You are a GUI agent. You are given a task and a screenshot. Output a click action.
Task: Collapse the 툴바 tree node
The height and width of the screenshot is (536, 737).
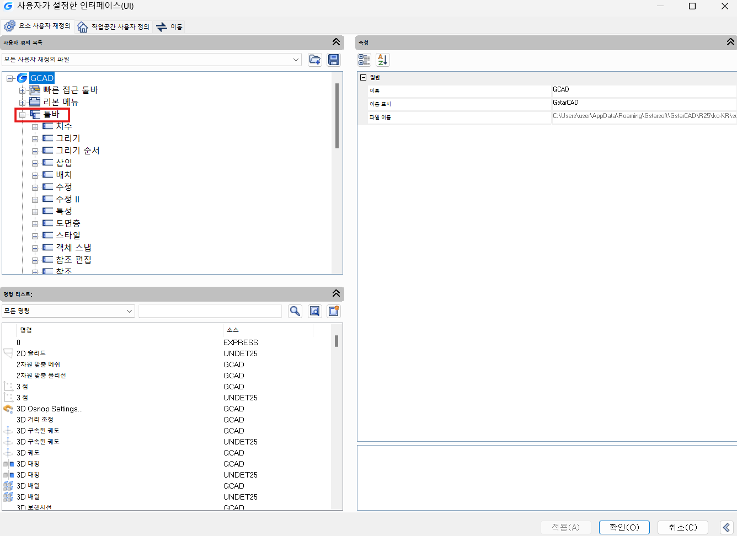(23, 115)
